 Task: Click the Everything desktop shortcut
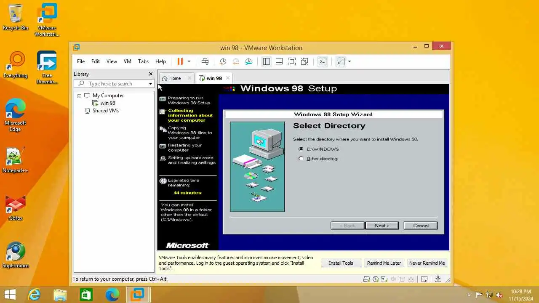tap(16, 65)
